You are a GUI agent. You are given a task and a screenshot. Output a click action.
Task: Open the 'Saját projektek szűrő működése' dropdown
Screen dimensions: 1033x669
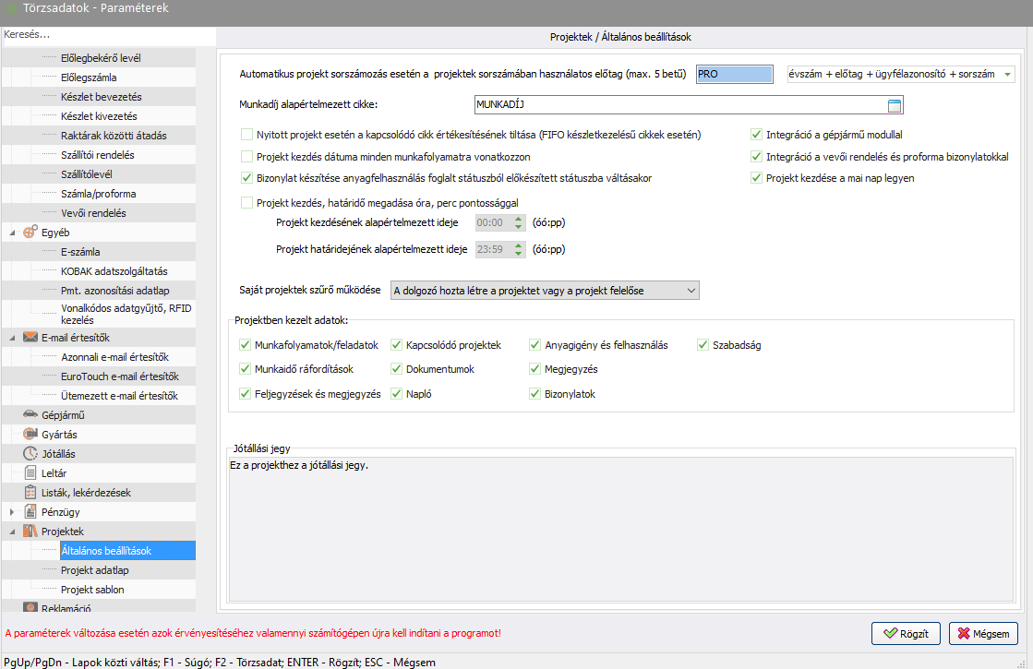point(545,291)
